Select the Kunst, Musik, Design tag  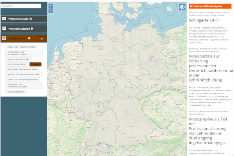pos(17,64)
